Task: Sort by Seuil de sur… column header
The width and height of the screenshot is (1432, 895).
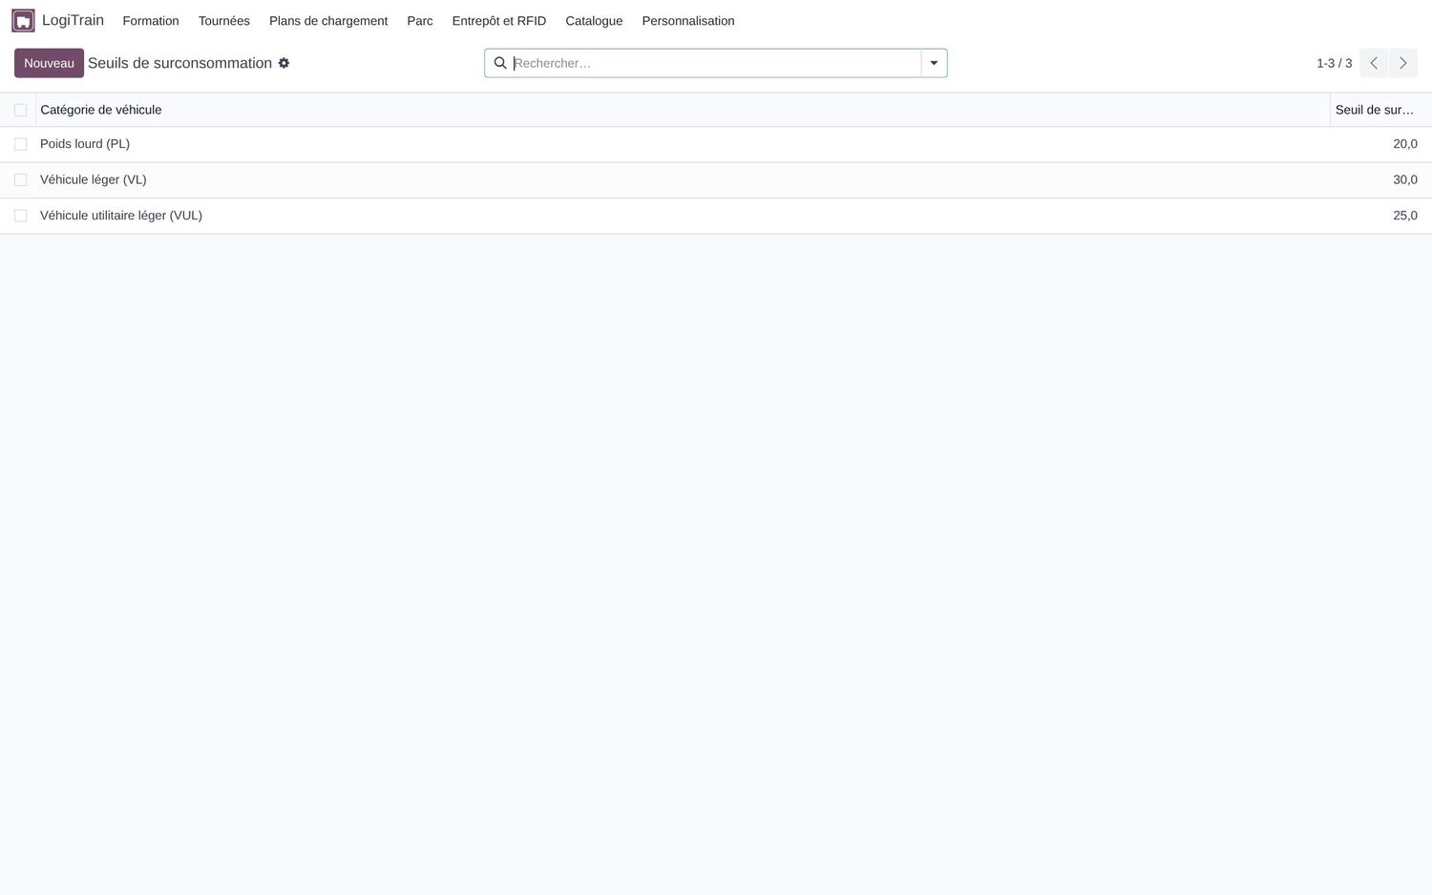Action: click(1375, 110)
